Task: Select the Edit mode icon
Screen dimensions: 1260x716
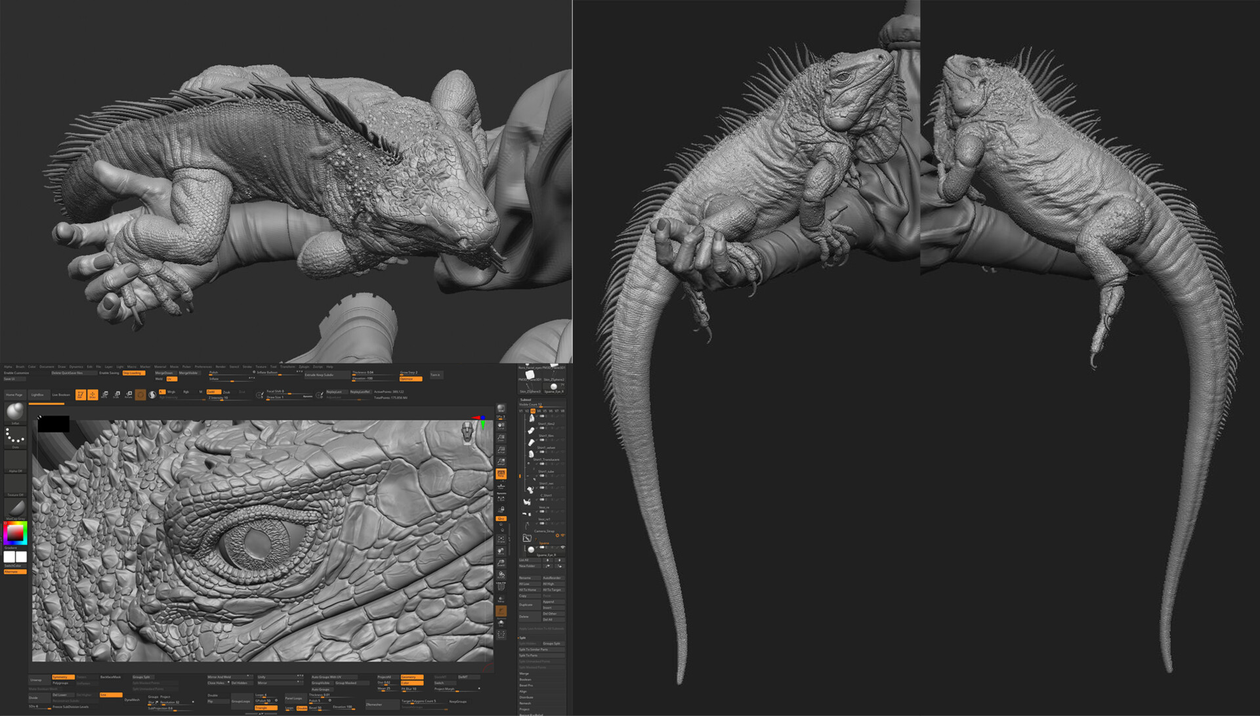Action: click(81, 394)
